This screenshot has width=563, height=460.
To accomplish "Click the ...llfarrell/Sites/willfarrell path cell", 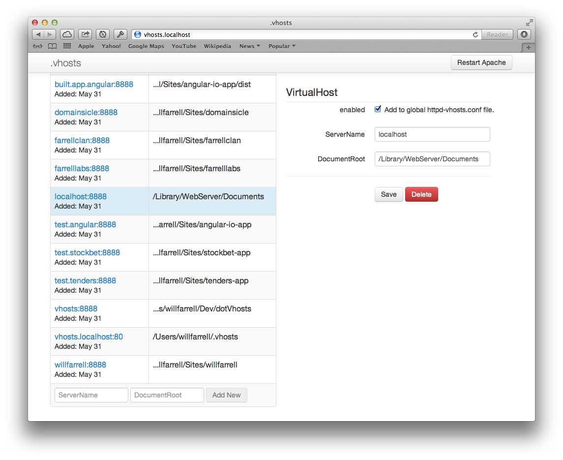I will [x=212, y=369].
